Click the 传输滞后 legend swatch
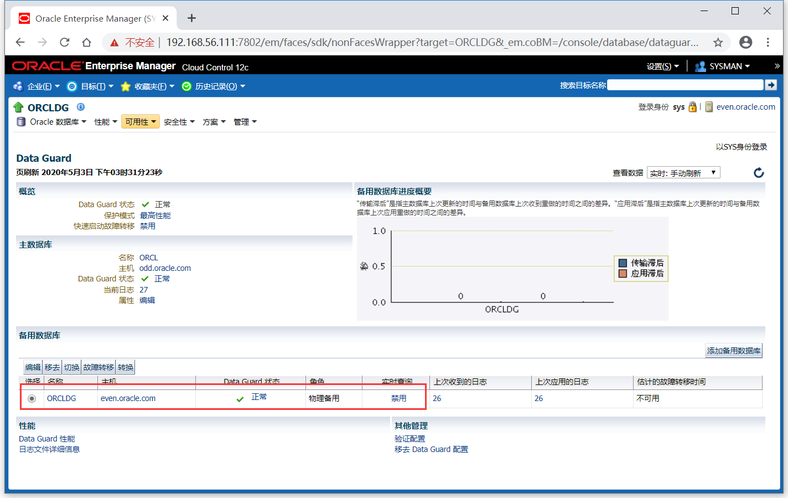Screen dimensions: 788x498 tap(623, 263)
